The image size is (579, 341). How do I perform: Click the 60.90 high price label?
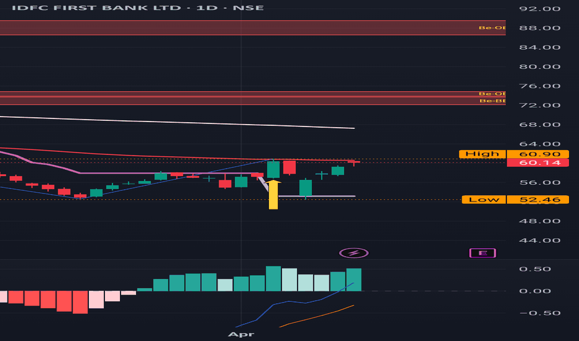(537, 154)
